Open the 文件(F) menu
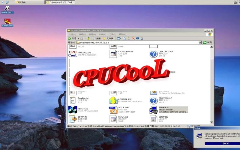The image size is (240, 150). point(72,34)
